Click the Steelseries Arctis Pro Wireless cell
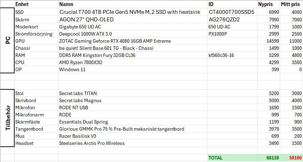This screenshot has width=303, height=162. point(133,143)
